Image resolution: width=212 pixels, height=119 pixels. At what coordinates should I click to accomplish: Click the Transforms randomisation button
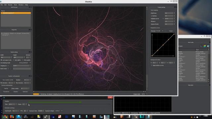click(6, 92)
